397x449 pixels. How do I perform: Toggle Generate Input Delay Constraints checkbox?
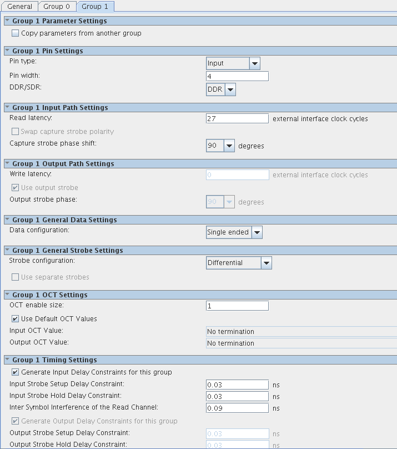click(x=16, y=372)
